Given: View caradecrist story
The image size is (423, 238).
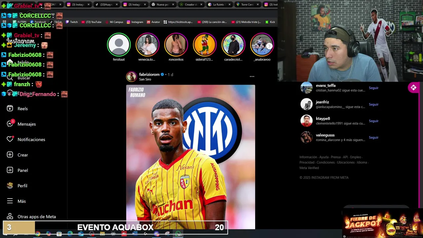Looking at the screenshot, I should pyautogui.click(x=233, y=45).
